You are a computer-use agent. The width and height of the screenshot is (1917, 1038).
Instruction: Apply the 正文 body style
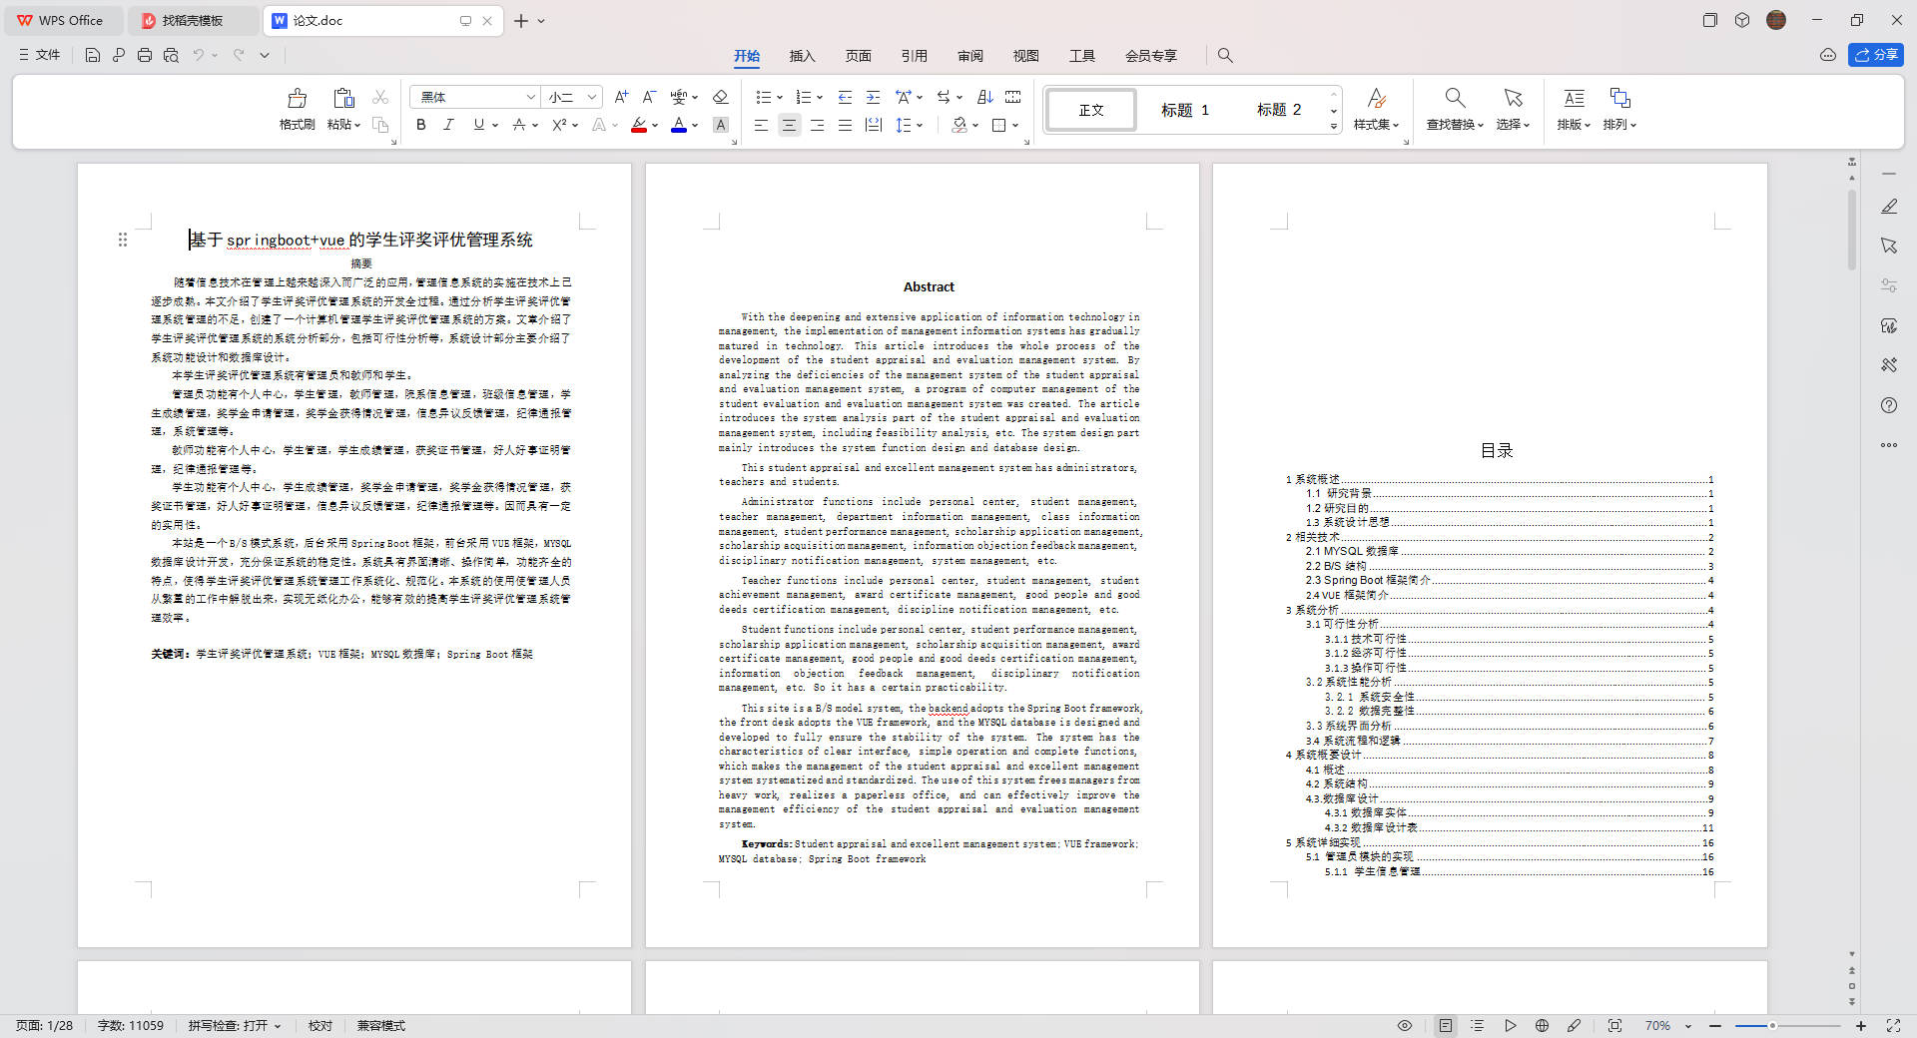tap(1091, 110)
